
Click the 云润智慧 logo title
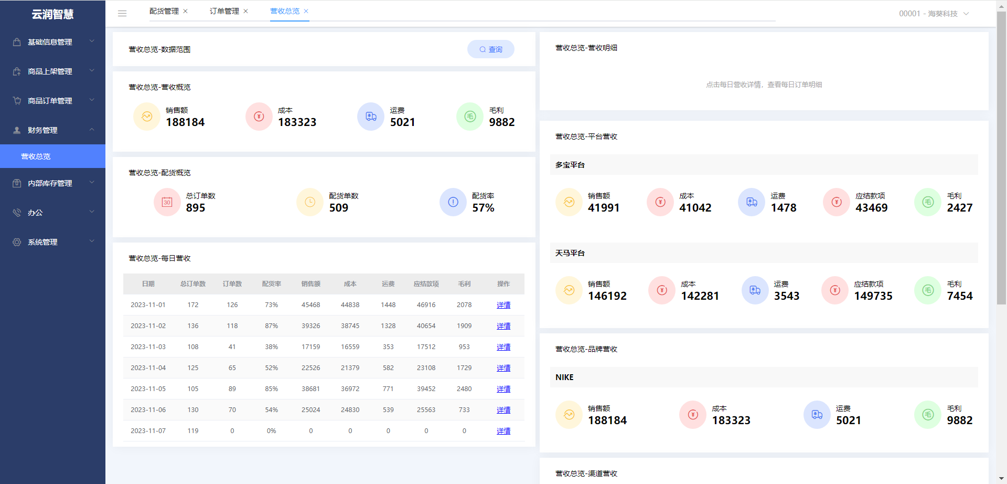click(52, 14)
